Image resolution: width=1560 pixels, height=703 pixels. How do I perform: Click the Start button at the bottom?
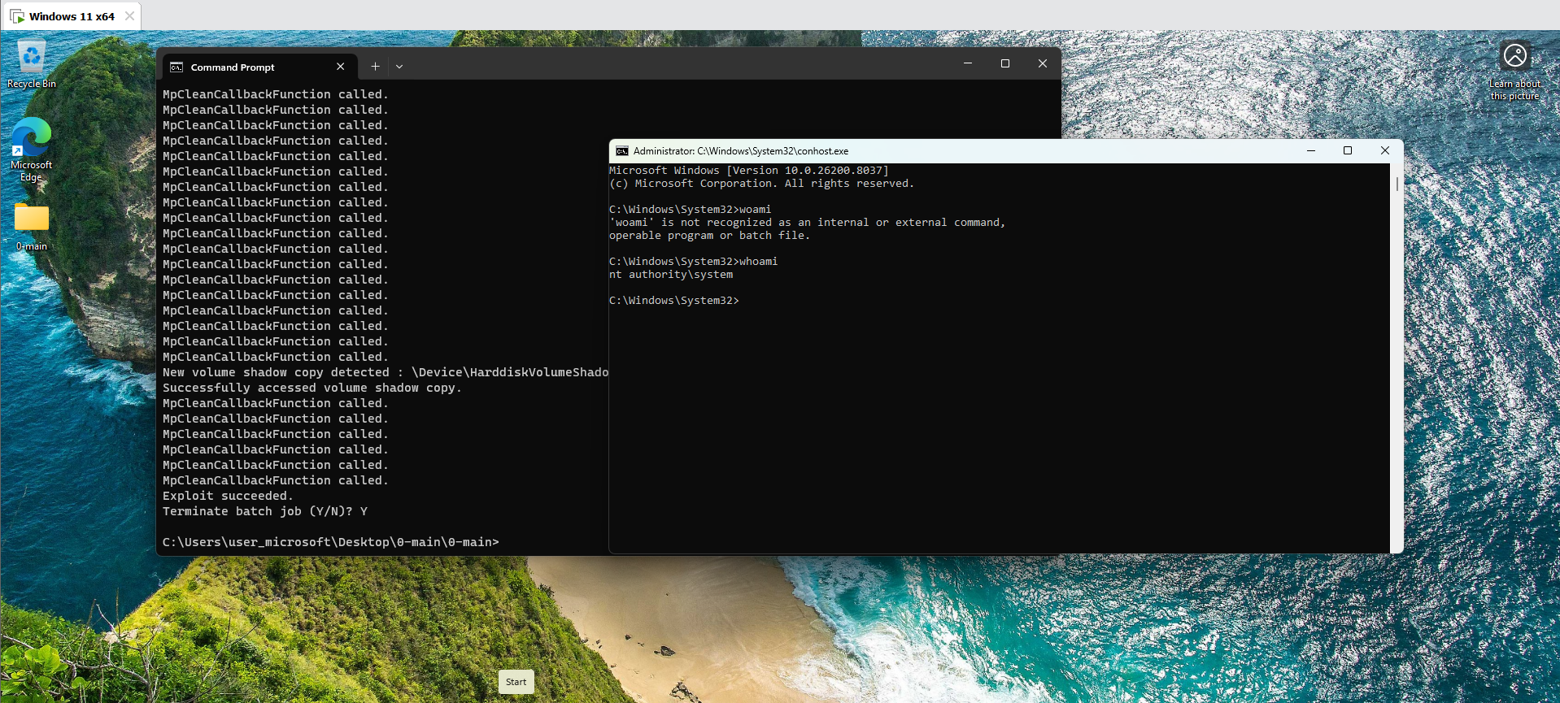click(516, 682)
